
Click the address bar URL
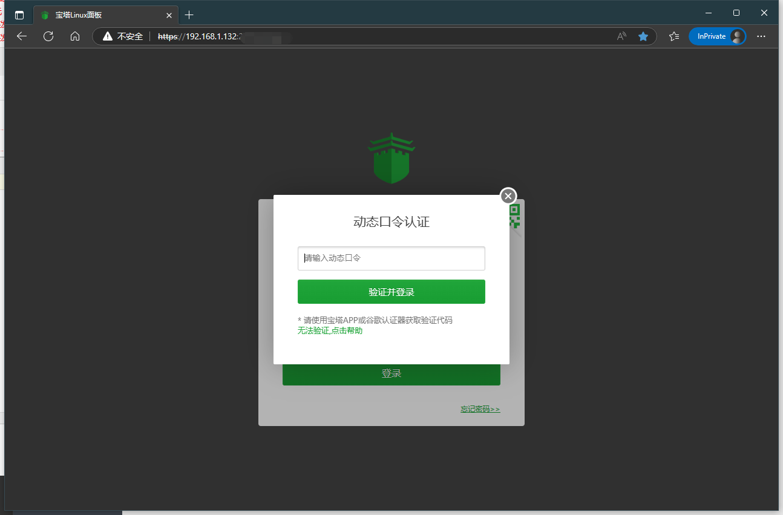pyautogui.click(x=200, y=36)
